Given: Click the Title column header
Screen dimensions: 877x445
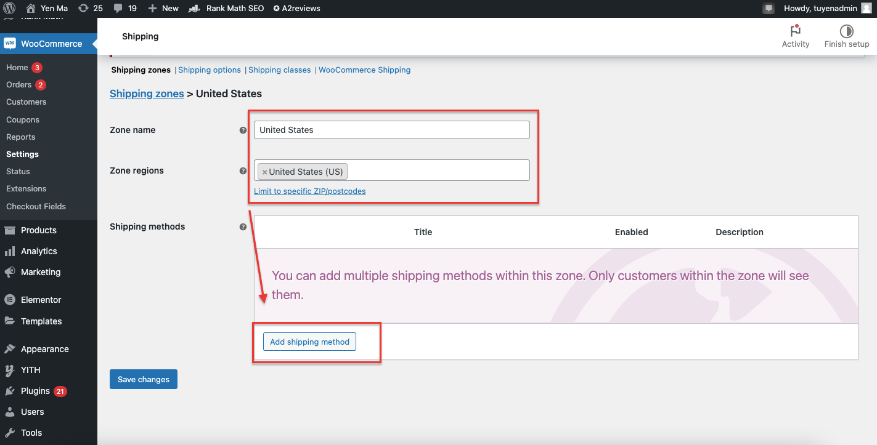Looking at the screenshot, I should tap(423, 232).
